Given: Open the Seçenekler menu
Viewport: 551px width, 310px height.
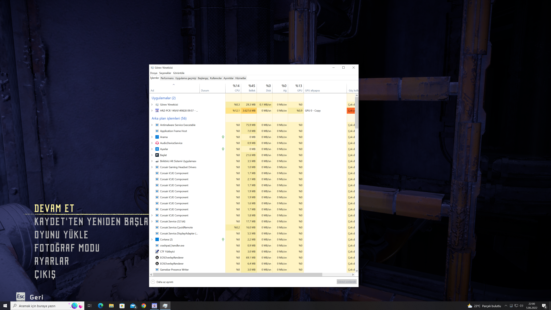Looking at the screenshot, I should [165, 73].
